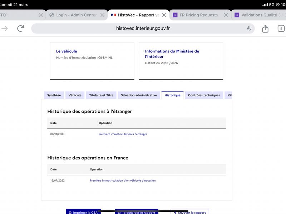Open the Synthèse tab

pos(54,95)
